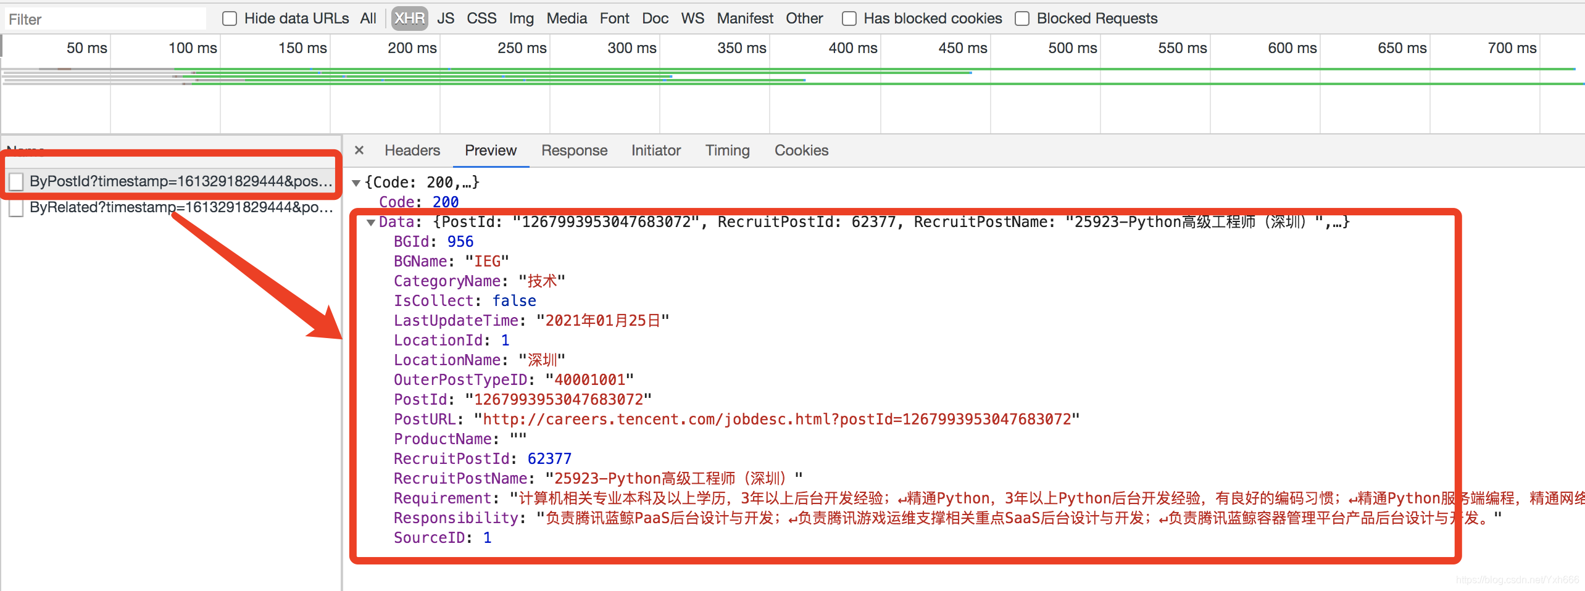Select the ByRelated request row
Screen dimensions: 1585x591
[x=171, y=207]
